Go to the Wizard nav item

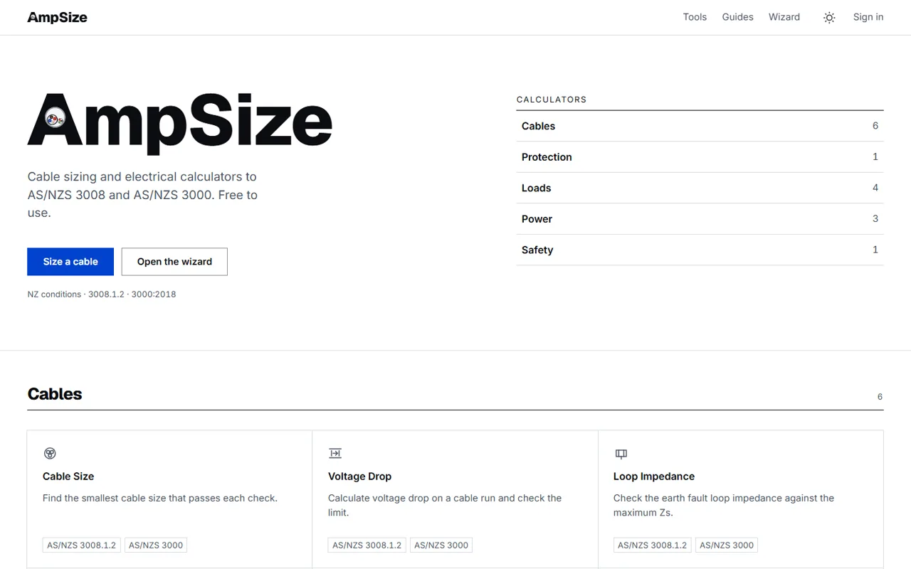tap(784, 17)
